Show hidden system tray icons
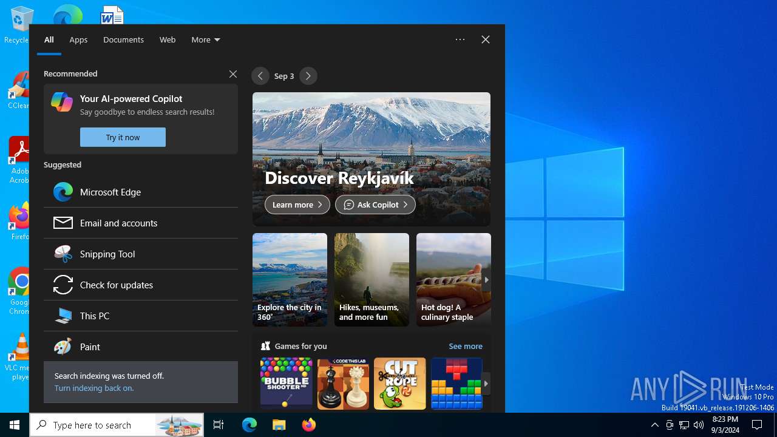Image resolution: width=777 pixels, height=437 pixels. coord(654,425)
